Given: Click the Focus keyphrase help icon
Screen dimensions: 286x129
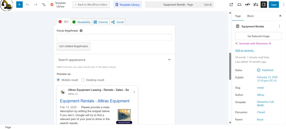Looking at the screenshot, I should 81,31.
